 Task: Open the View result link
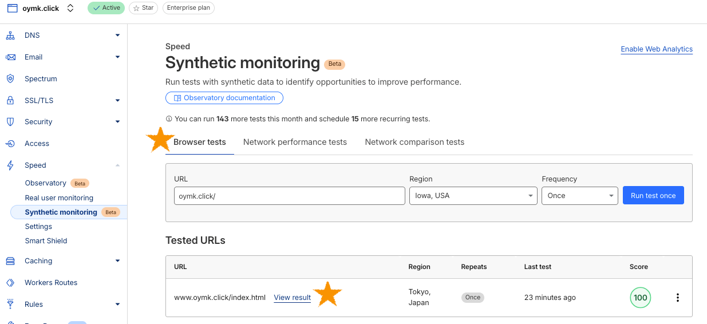point(292,298)
